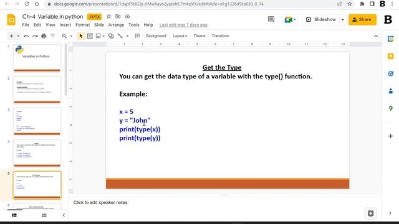Open the Help menu

point(148,25)
